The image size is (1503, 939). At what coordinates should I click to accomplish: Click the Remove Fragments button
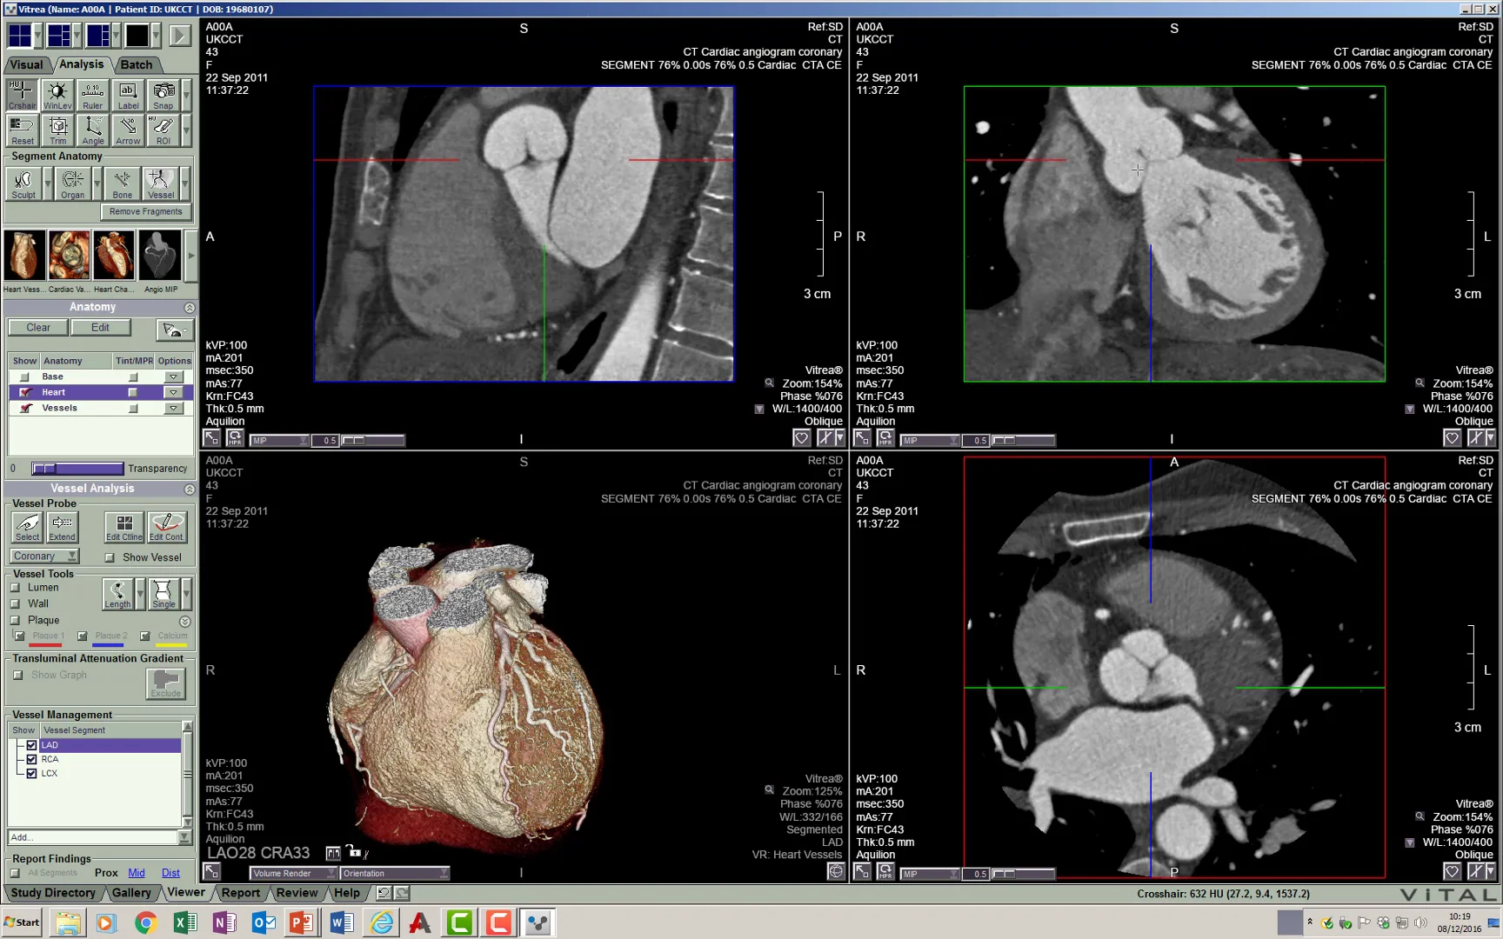click(146, 212)
